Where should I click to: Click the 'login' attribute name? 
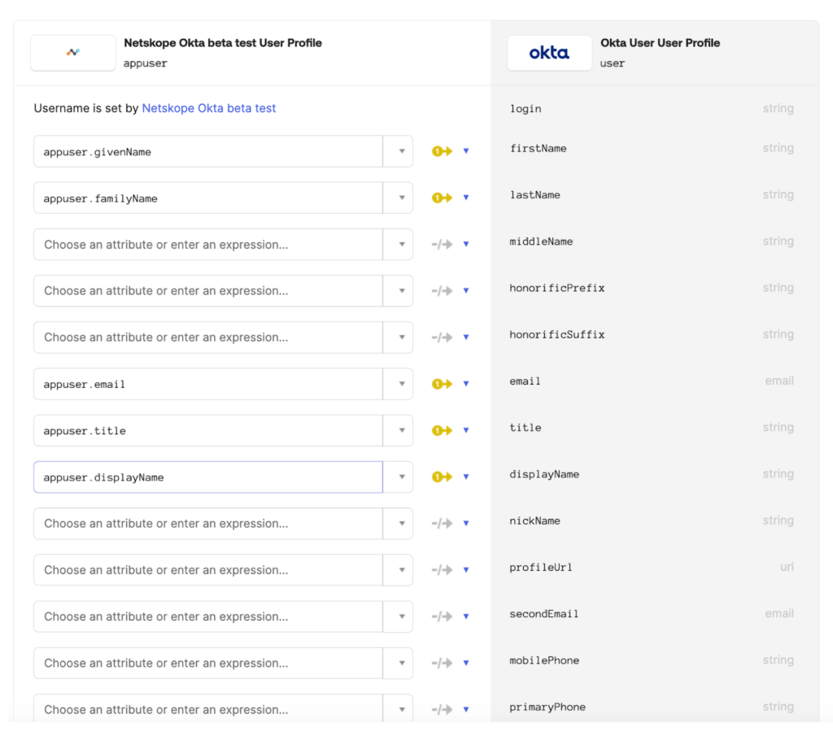coord(526,109)
